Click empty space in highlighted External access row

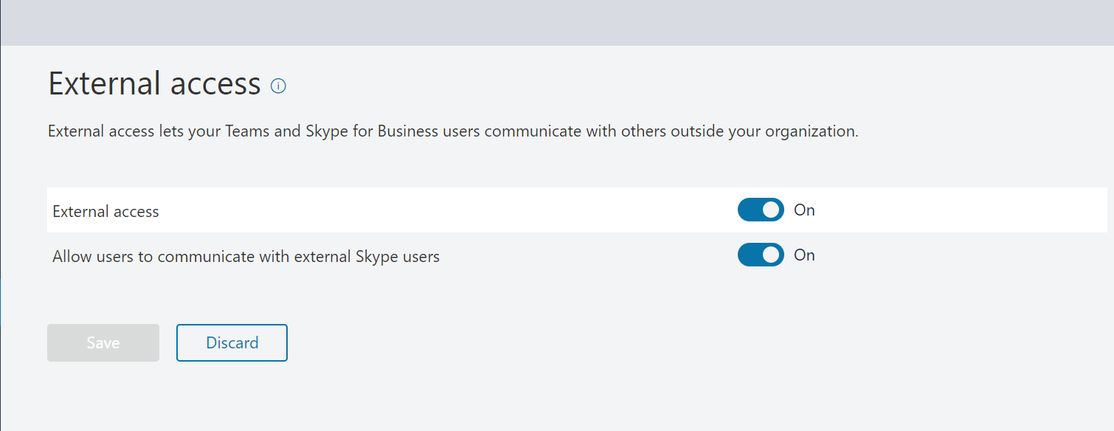443,210
